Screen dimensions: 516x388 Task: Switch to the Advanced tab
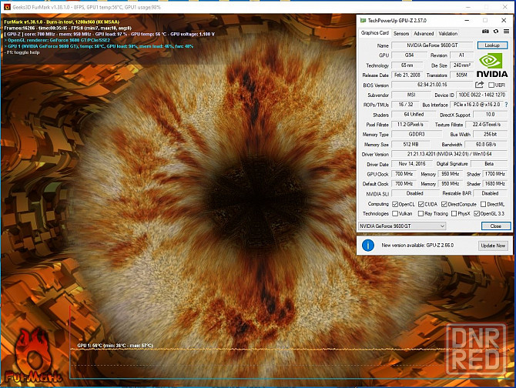point(424,34)
